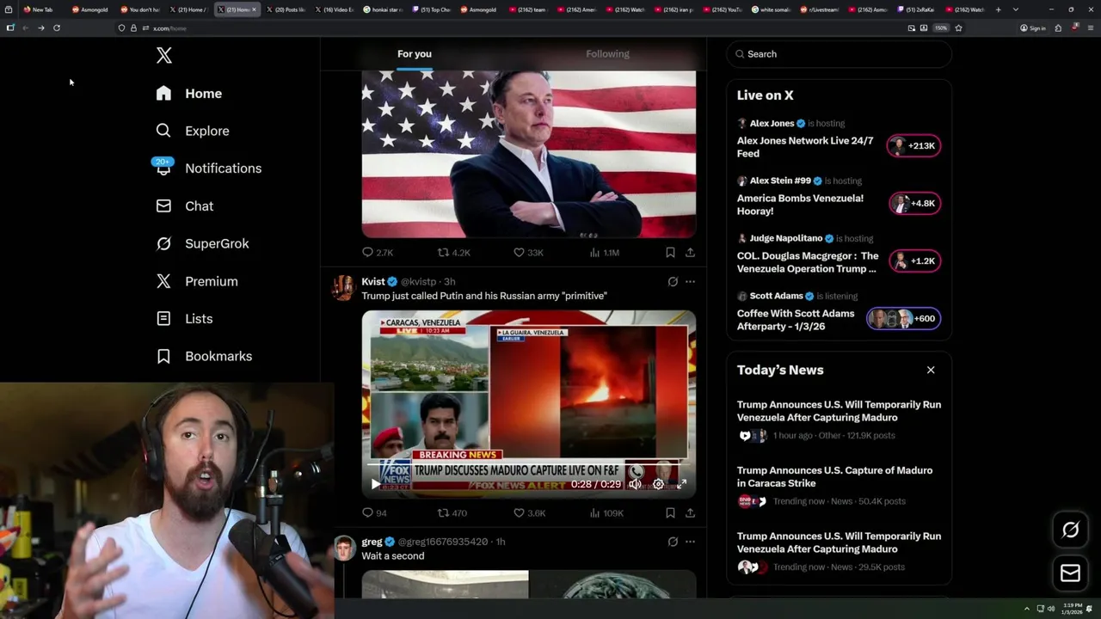
Task: Share Kvist's post
Action: (690, 513)
